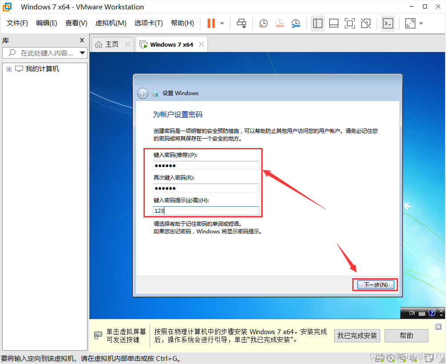Click the 键入密码(推荐) password field
The image size is (446, 364).
click(x=206, y=165)
